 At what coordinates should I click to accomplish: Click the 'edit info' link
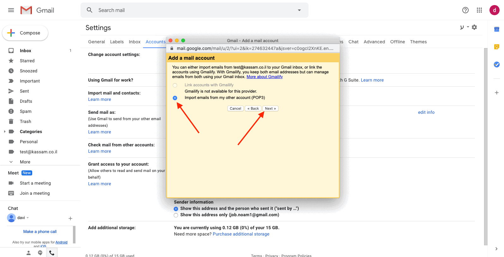[x=426, y=112]
